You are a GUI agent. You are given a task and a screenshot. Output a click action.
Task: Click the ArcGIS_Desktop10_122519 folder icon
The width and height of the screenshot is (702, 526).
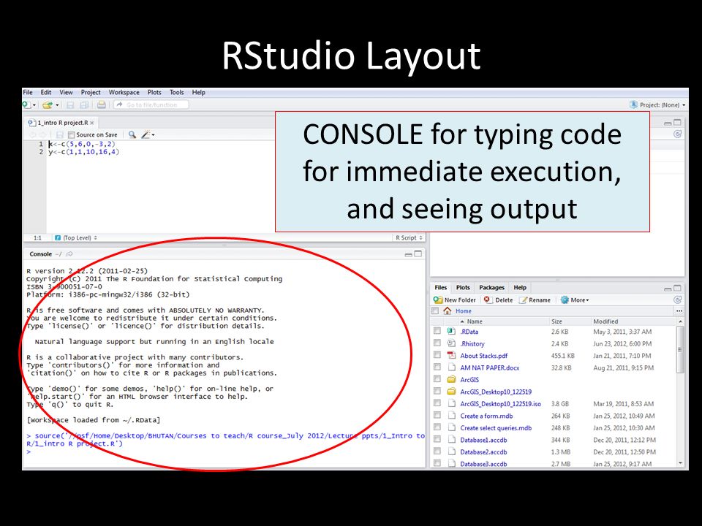click(x=451, y=392)
